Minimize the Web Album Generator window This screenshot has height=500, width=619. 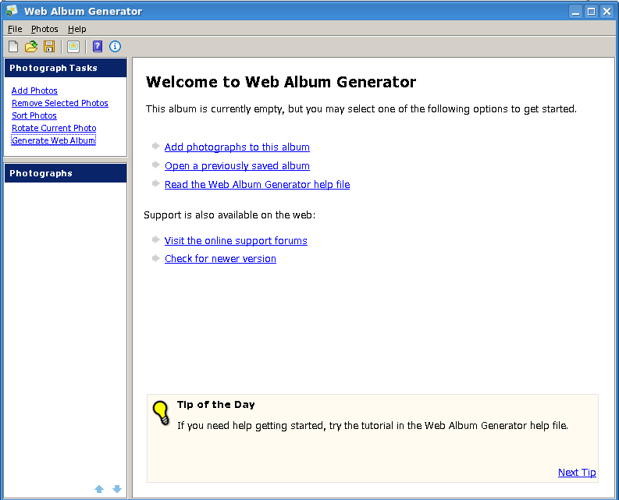[x=575, y=12]
